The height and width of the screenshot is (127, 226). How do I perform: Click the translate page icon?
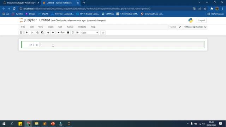click(195, 8)
